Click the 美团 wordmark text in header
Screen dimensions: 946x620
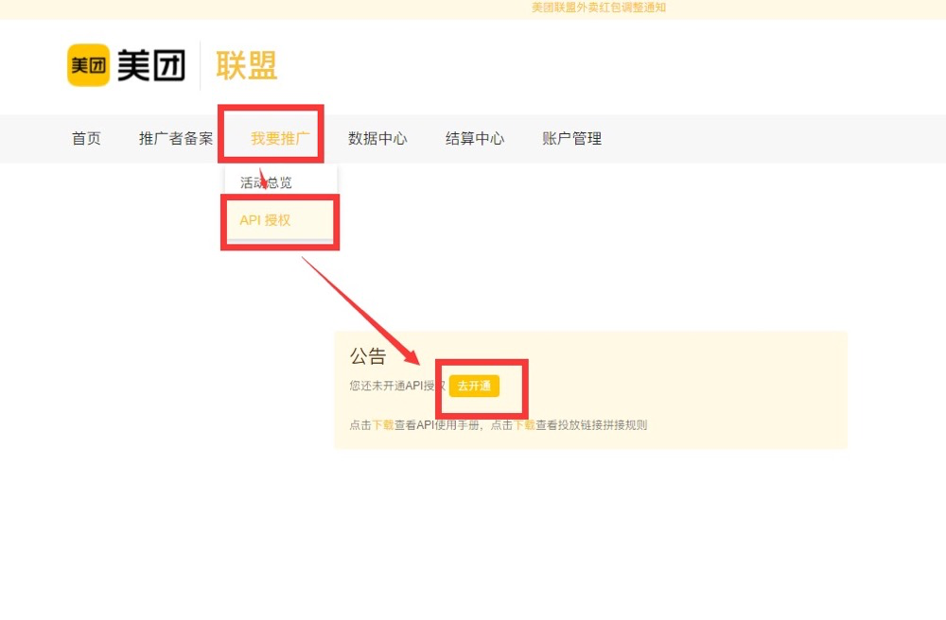[151, 65]
